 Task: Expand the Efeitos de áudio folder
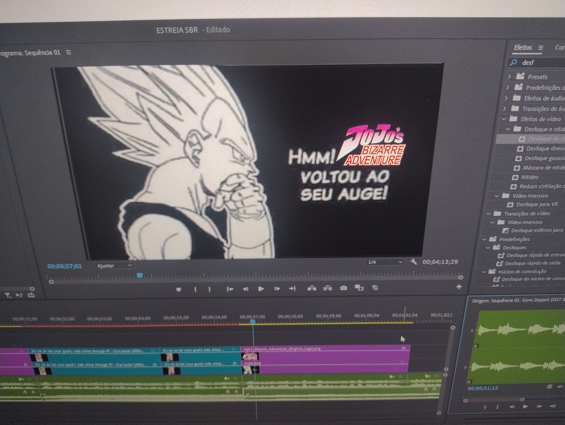pyautogui.click(x=505, y=98)
